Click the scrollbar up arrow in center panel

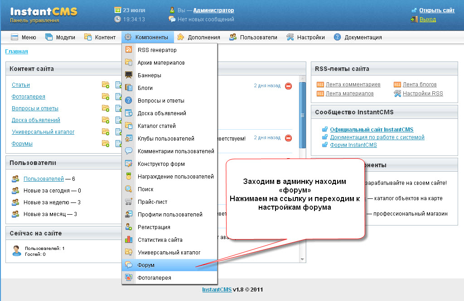(302, 79)
